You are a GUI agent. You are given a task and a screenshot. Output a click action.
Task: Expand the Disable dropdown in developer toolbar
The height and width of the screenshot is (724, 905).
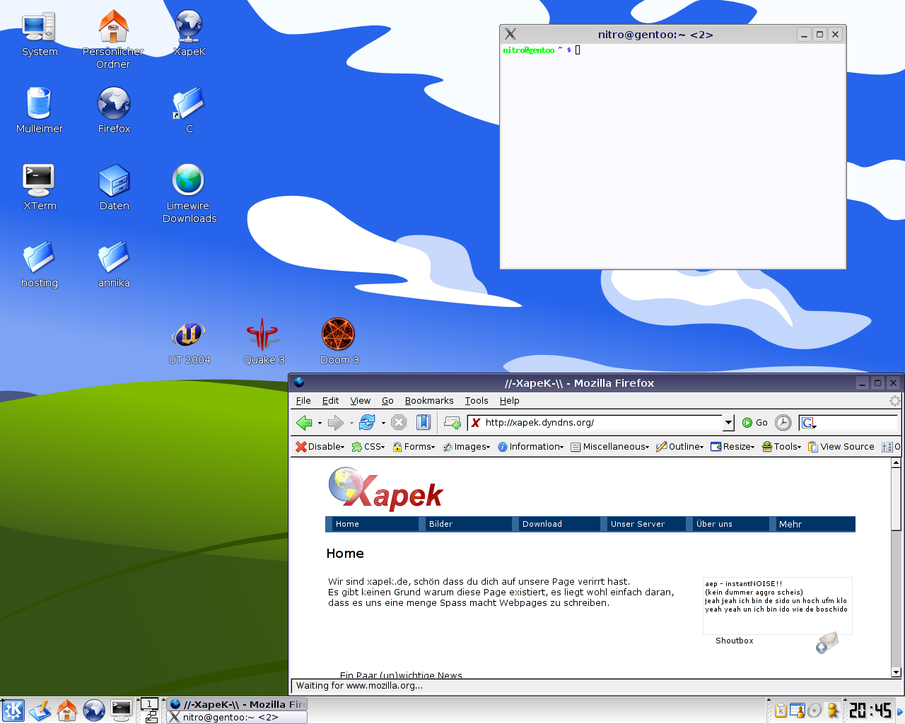click(320, 447)
